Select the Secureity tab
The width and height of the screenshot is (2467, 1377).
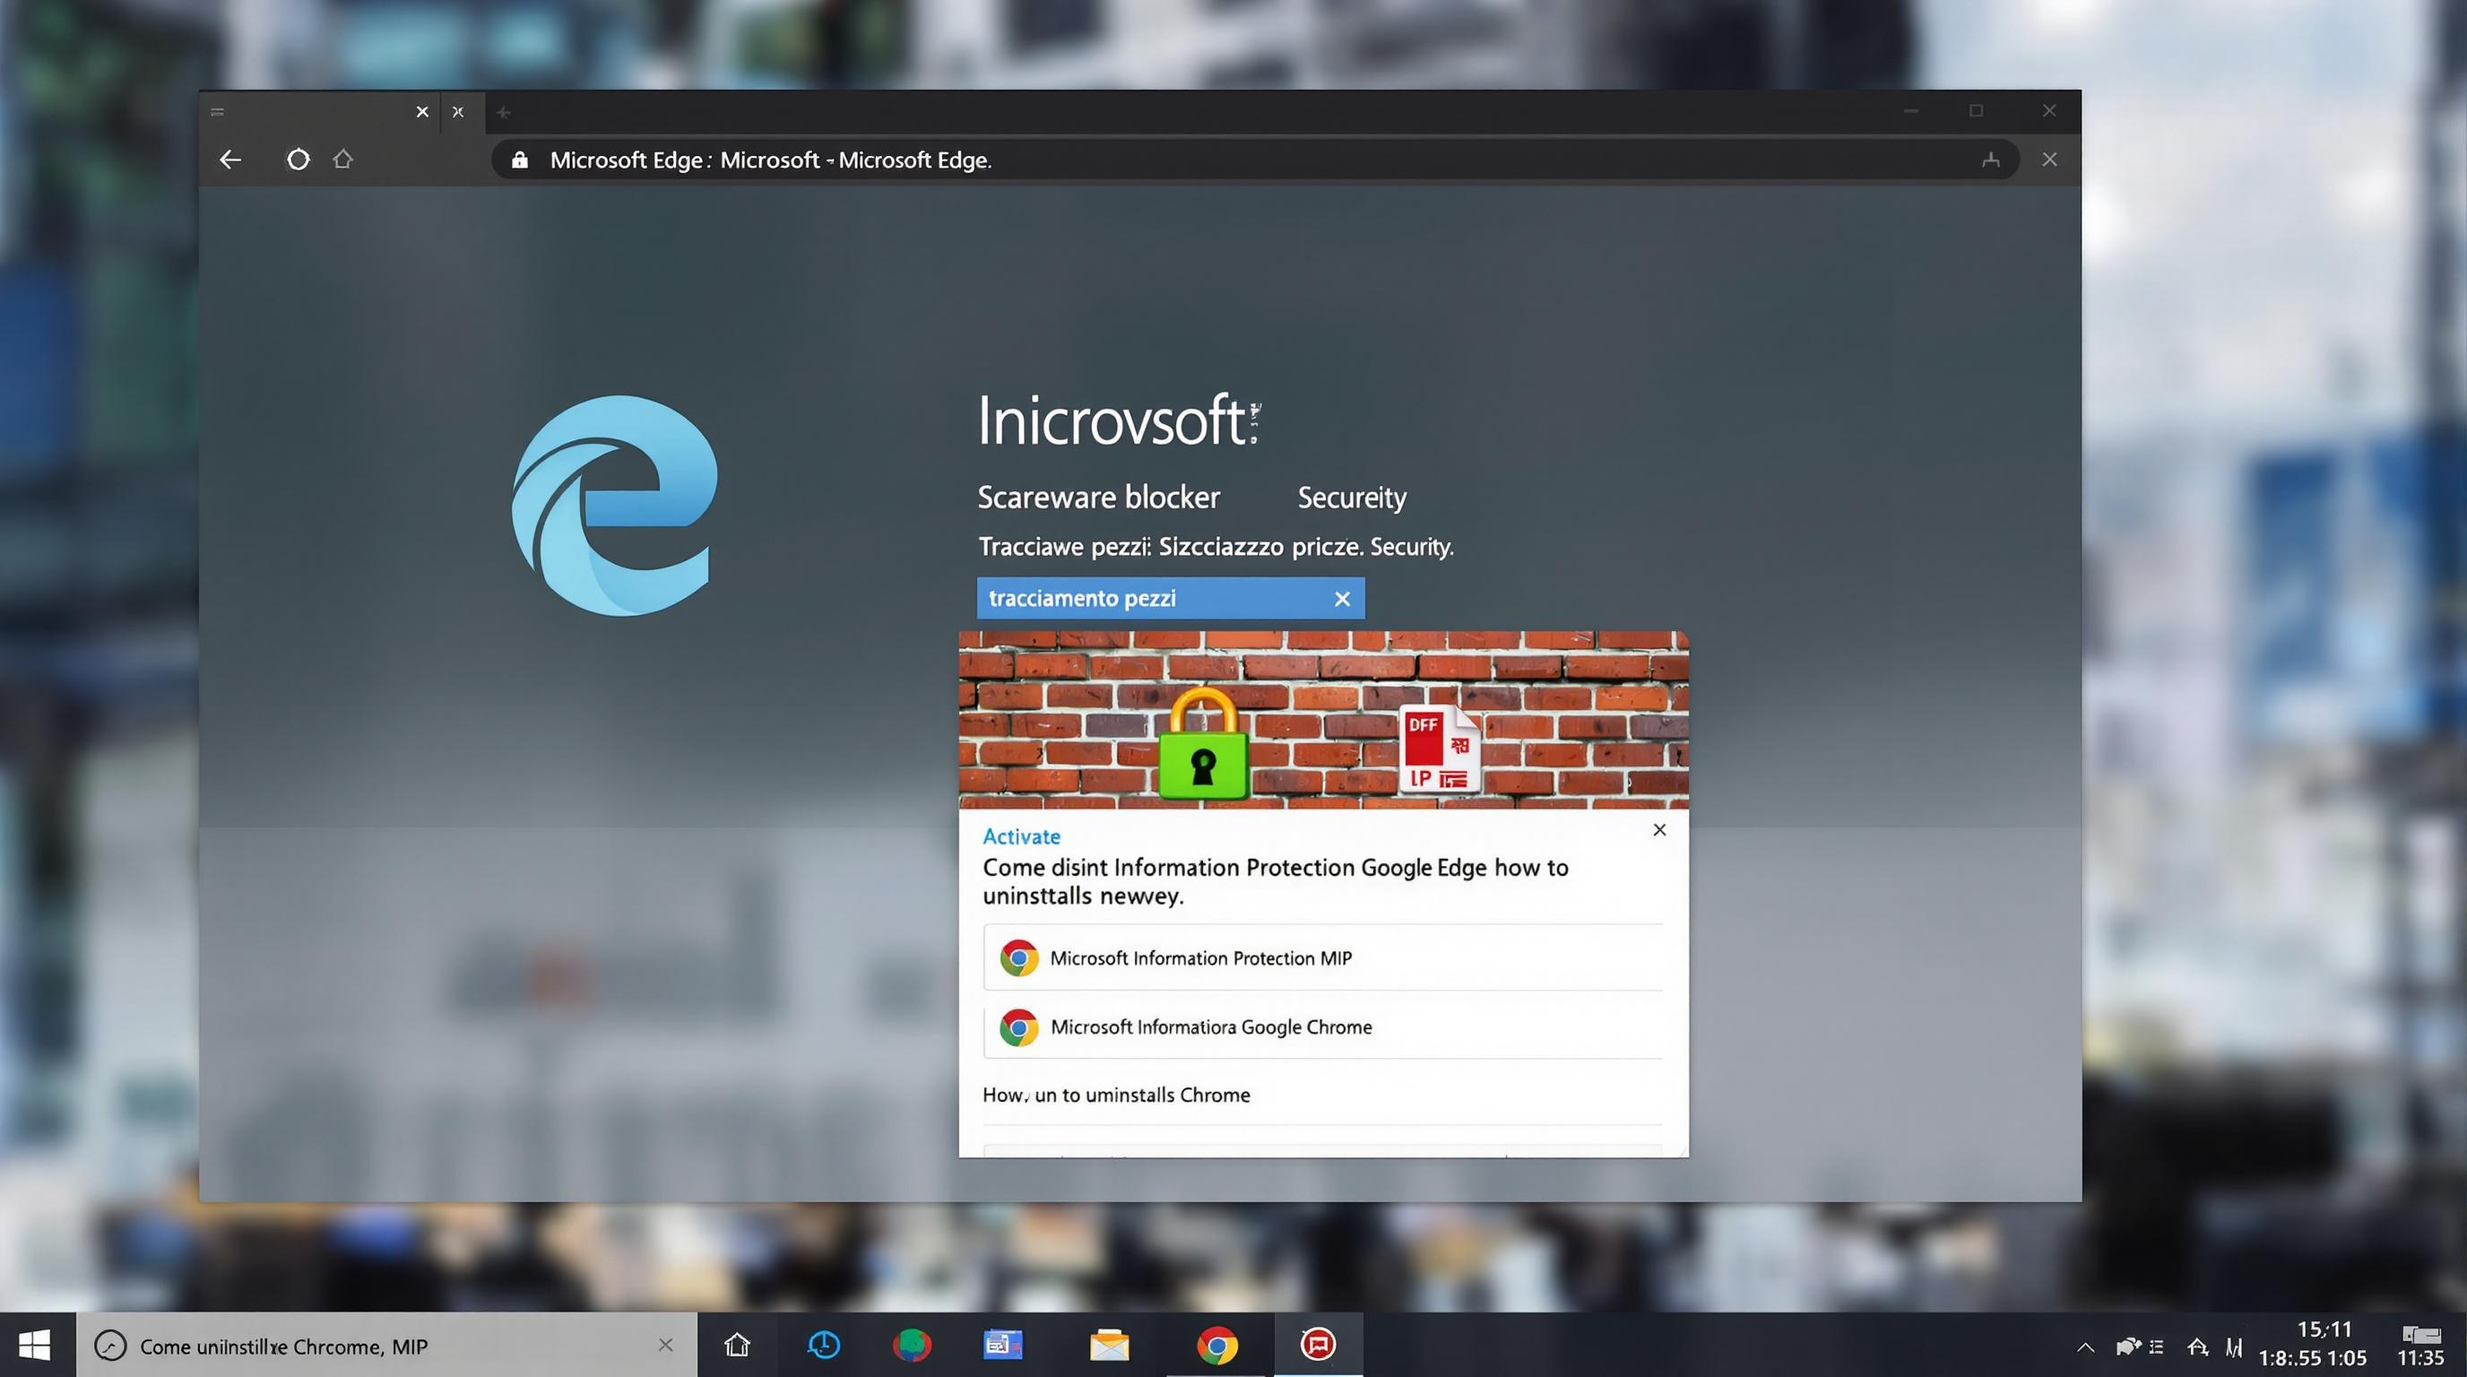(x=1351, y=497)
